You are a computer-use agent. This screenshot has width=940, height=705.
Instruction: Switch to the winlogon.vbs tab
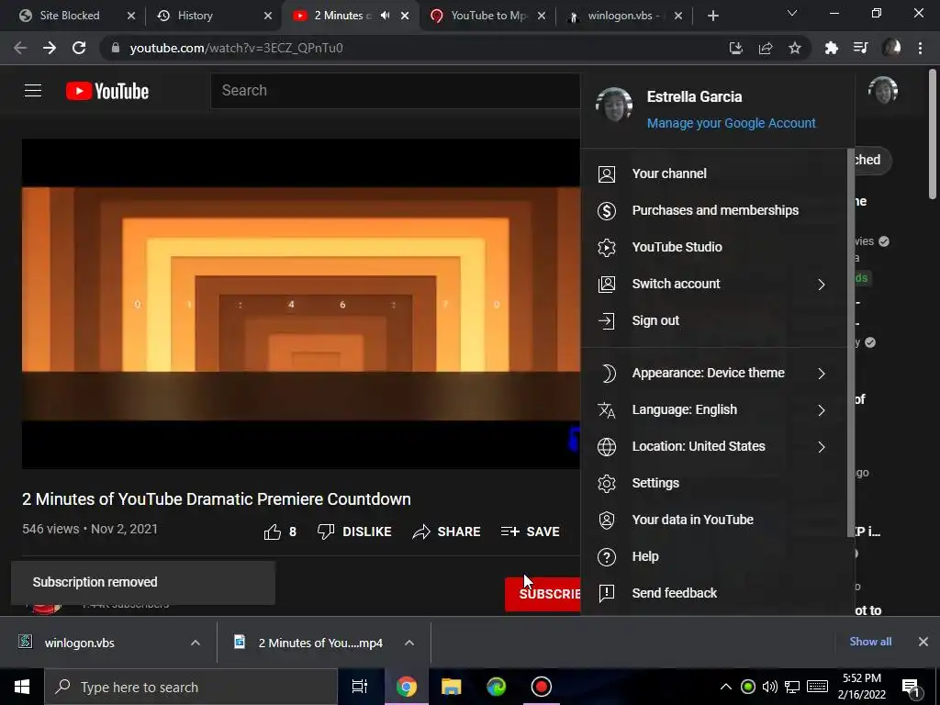[623, 16]
